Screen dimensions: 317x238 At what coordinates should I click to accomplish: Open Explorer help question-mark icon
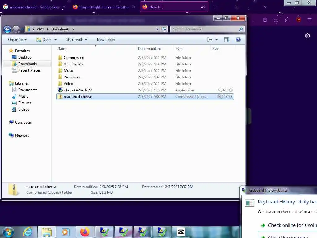(238, 40)
